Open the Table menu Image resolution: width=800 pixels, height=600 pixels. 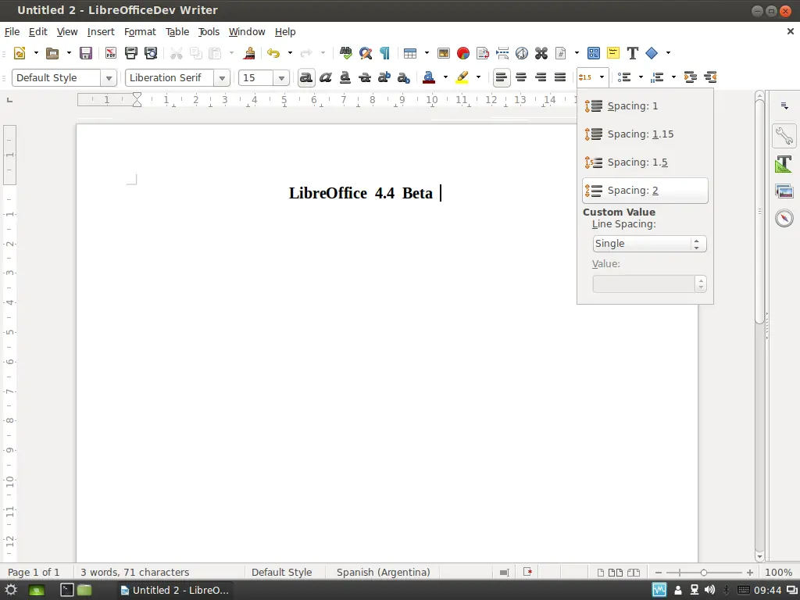point(177,31)
